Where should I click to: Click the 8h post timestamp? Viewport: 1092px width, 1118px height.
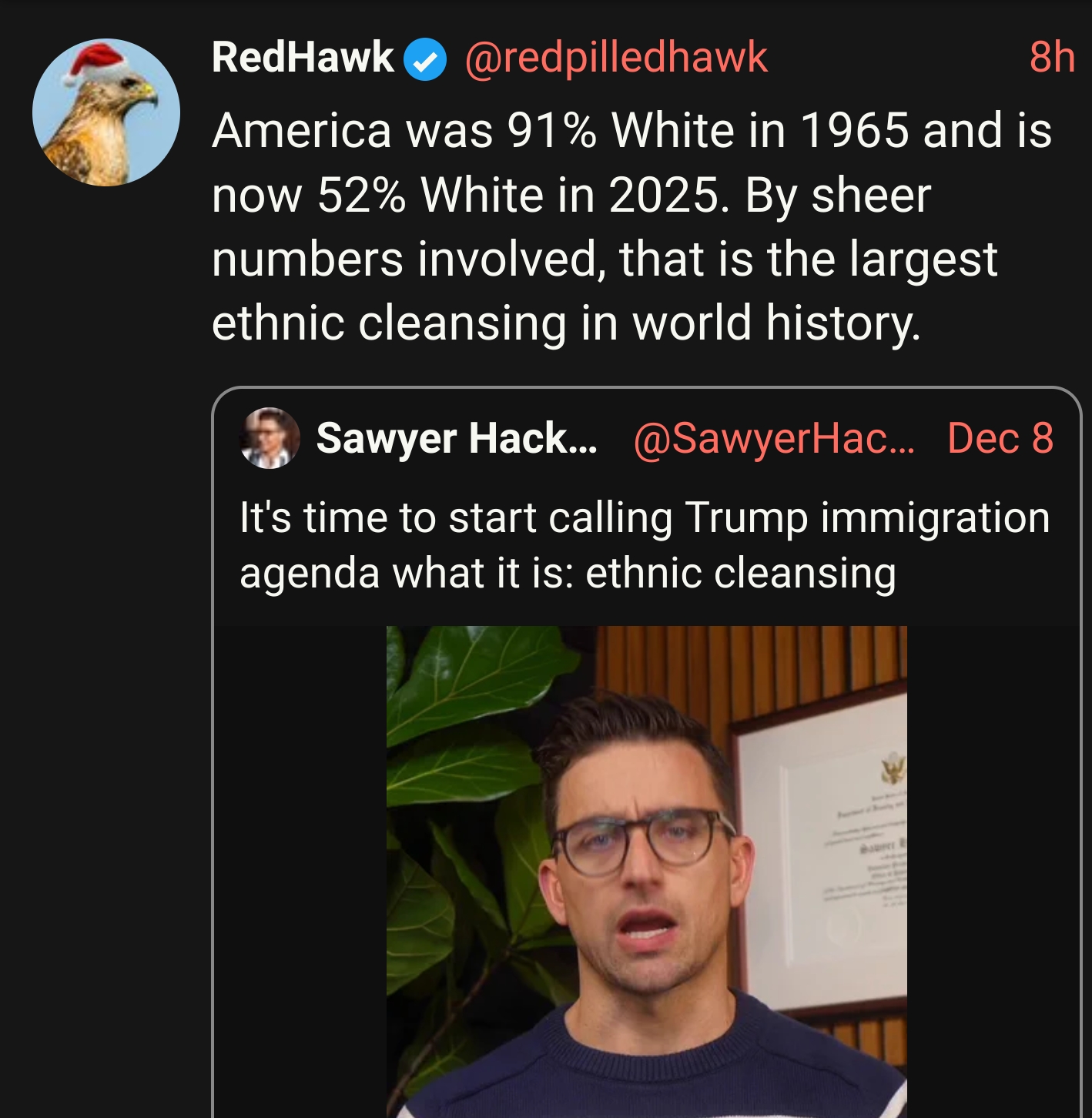point(1051,58)
